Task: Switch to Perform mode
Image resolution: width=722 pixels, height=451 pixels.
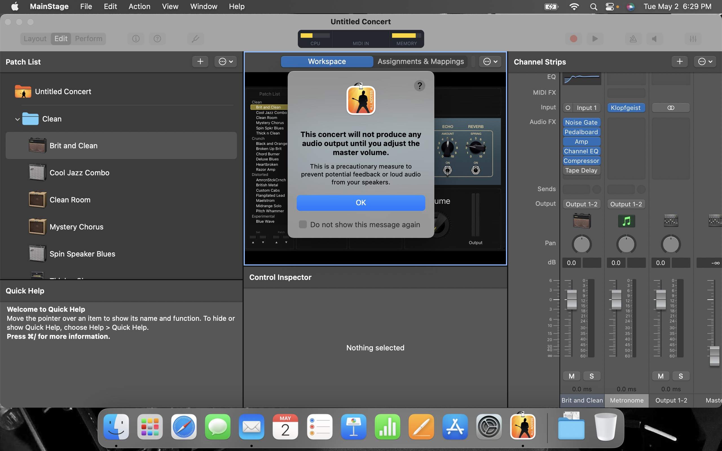Action: [x=89, y=39]
